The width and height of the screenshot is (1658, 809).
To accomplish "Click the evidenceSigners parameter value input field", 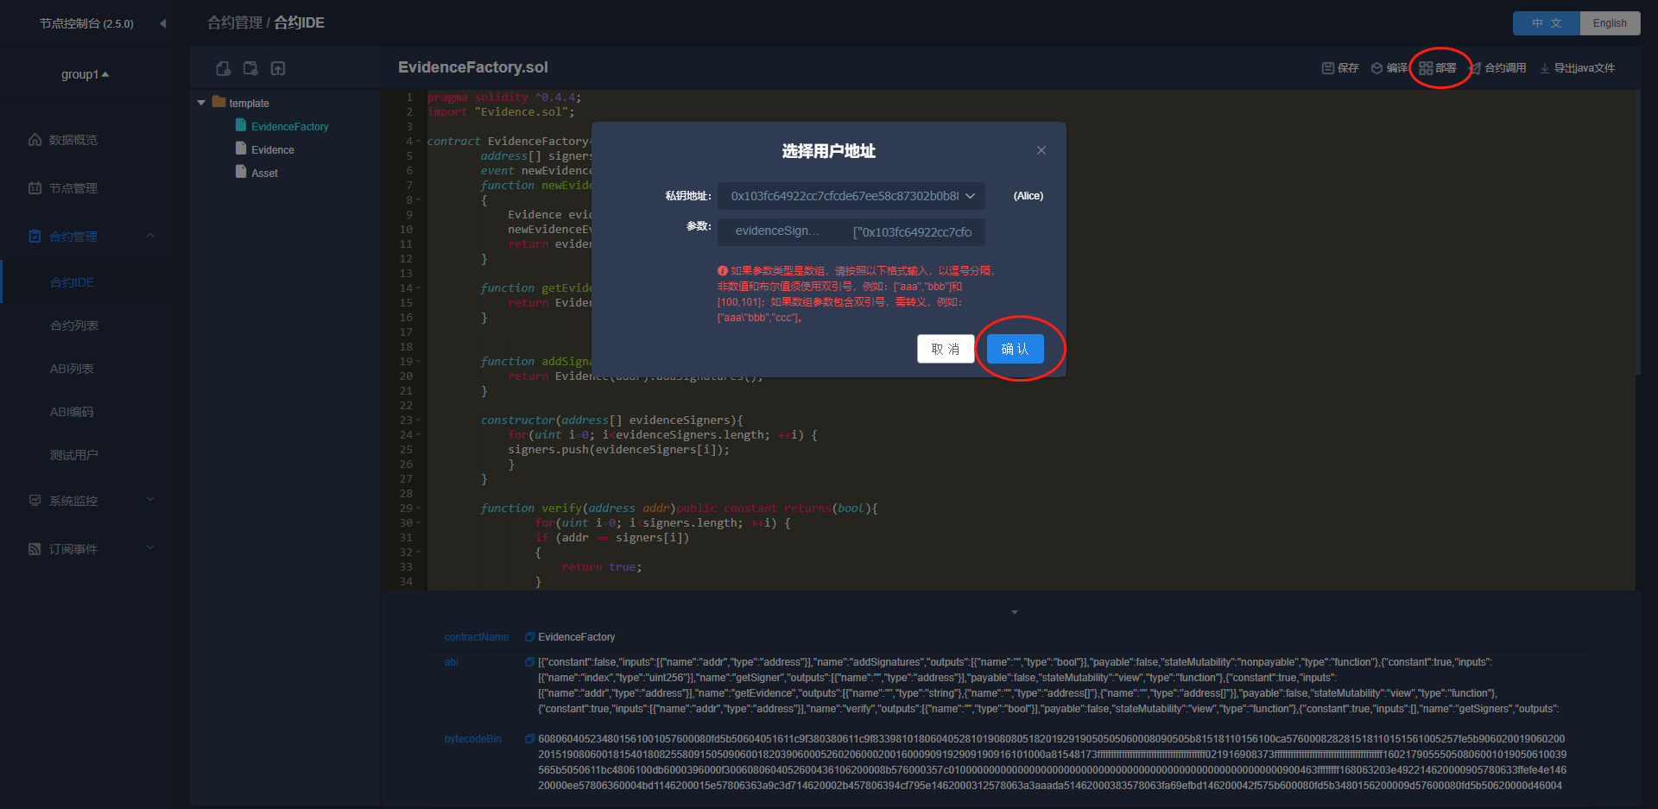I will coord(914,232).
